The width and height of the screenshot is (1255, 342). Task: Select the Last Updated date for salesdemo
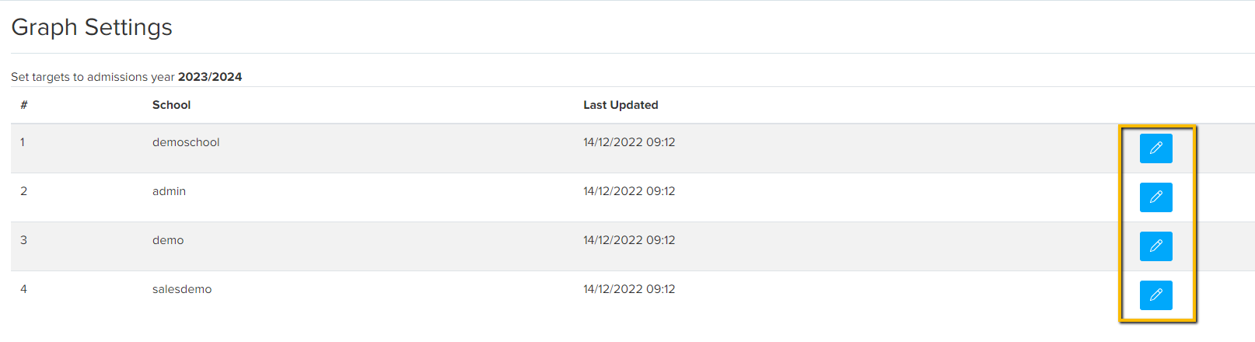(629, 289)
